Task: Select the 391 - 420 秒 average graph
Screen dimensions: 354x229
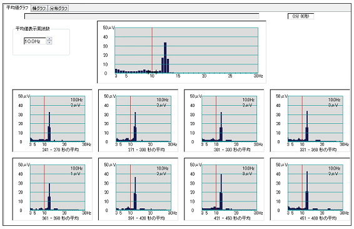Action: pyautogui.click(x=138, y=189)
